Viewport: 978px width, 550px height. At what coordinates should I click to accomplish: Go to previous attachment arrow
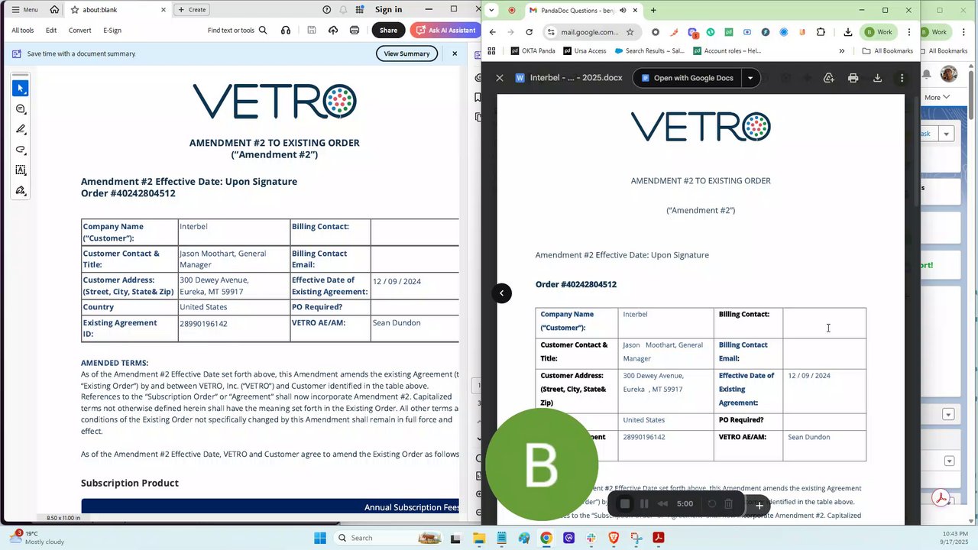tap(501, 293)
